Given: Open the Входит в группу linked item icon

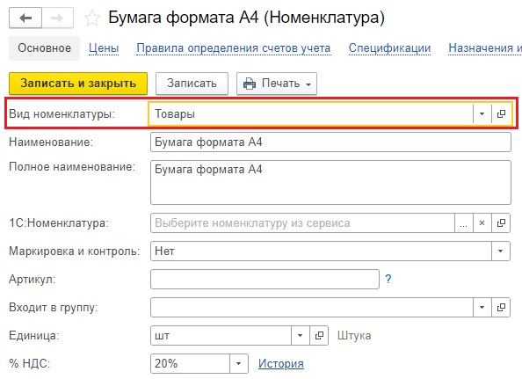Looking at the screenshot, I should (x=501, y=308).
